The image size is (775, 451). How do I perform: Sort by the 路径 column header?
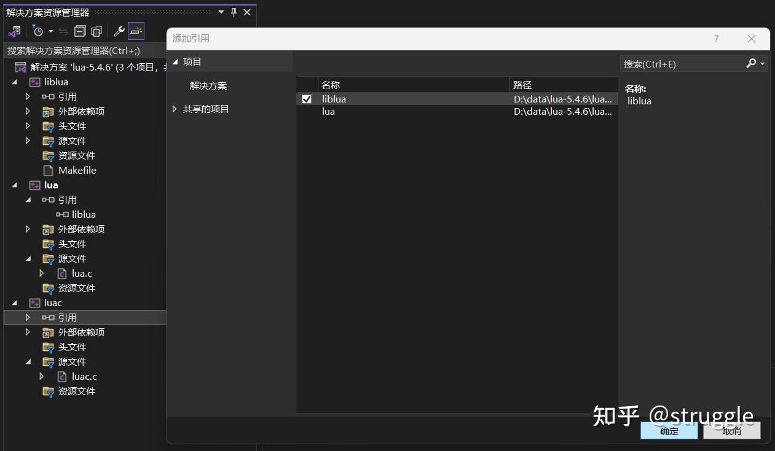pos(564,85)
